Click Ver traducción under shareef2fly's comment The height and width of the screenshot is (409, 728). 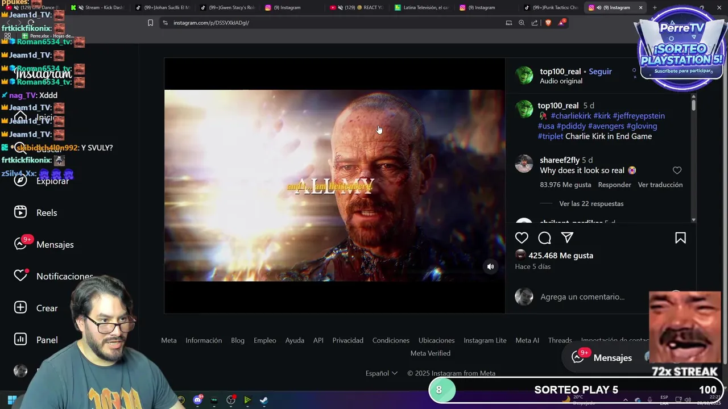(x=660, y=185)
